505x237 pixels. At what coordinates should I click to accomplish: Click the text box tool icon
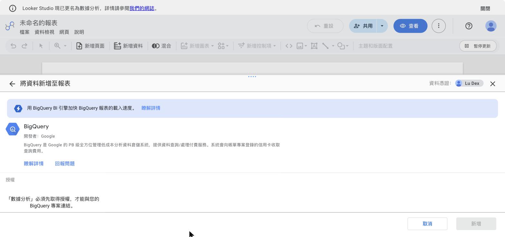point(314,46)
